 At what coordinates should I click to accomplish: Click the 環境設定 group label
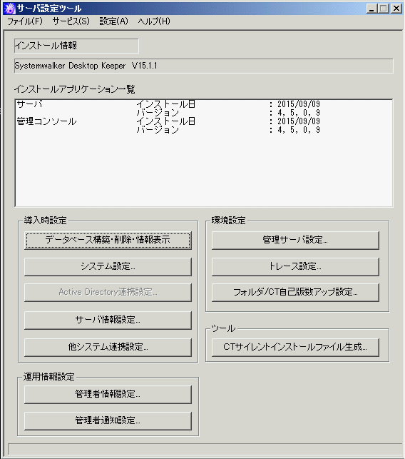(x=228, y=221)
